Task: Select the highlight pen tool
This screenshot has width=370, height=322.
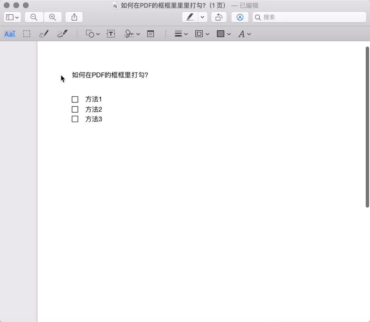Action: click(x=190, y=17)
